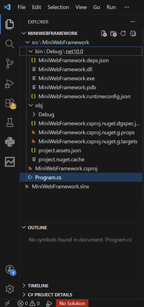Open the Source Control view

[10, 64]
